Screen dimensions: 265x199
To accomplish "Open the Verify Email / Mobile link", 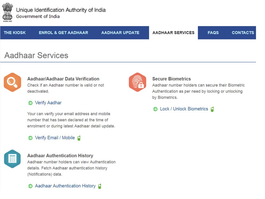I will (55, 138).
